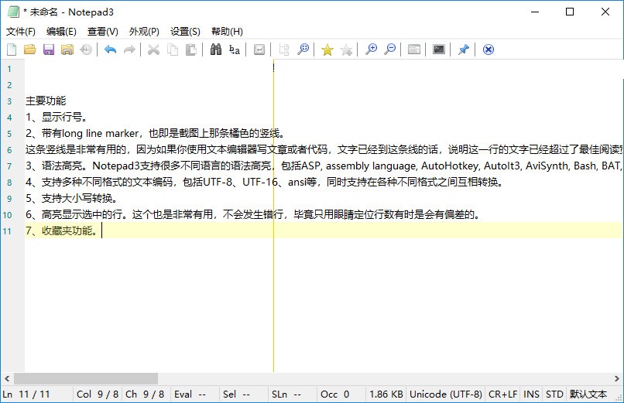The width and height of the screenshot is (624, 403).
Task: Change encoding via Unicode (UTF-8) status
Action: pyautogui.click(x=446, y=394)
